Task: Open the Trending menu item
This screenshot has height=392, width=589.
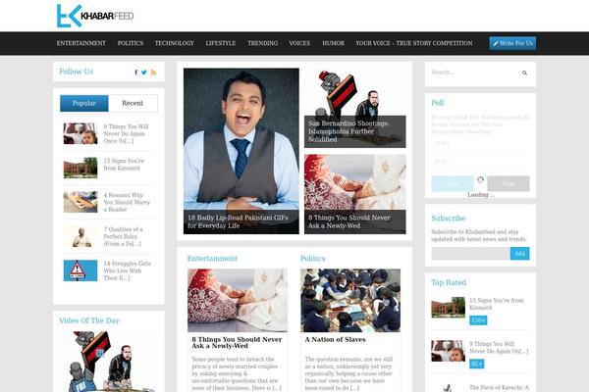Action: pyautogui.click(x=262, y=43)
